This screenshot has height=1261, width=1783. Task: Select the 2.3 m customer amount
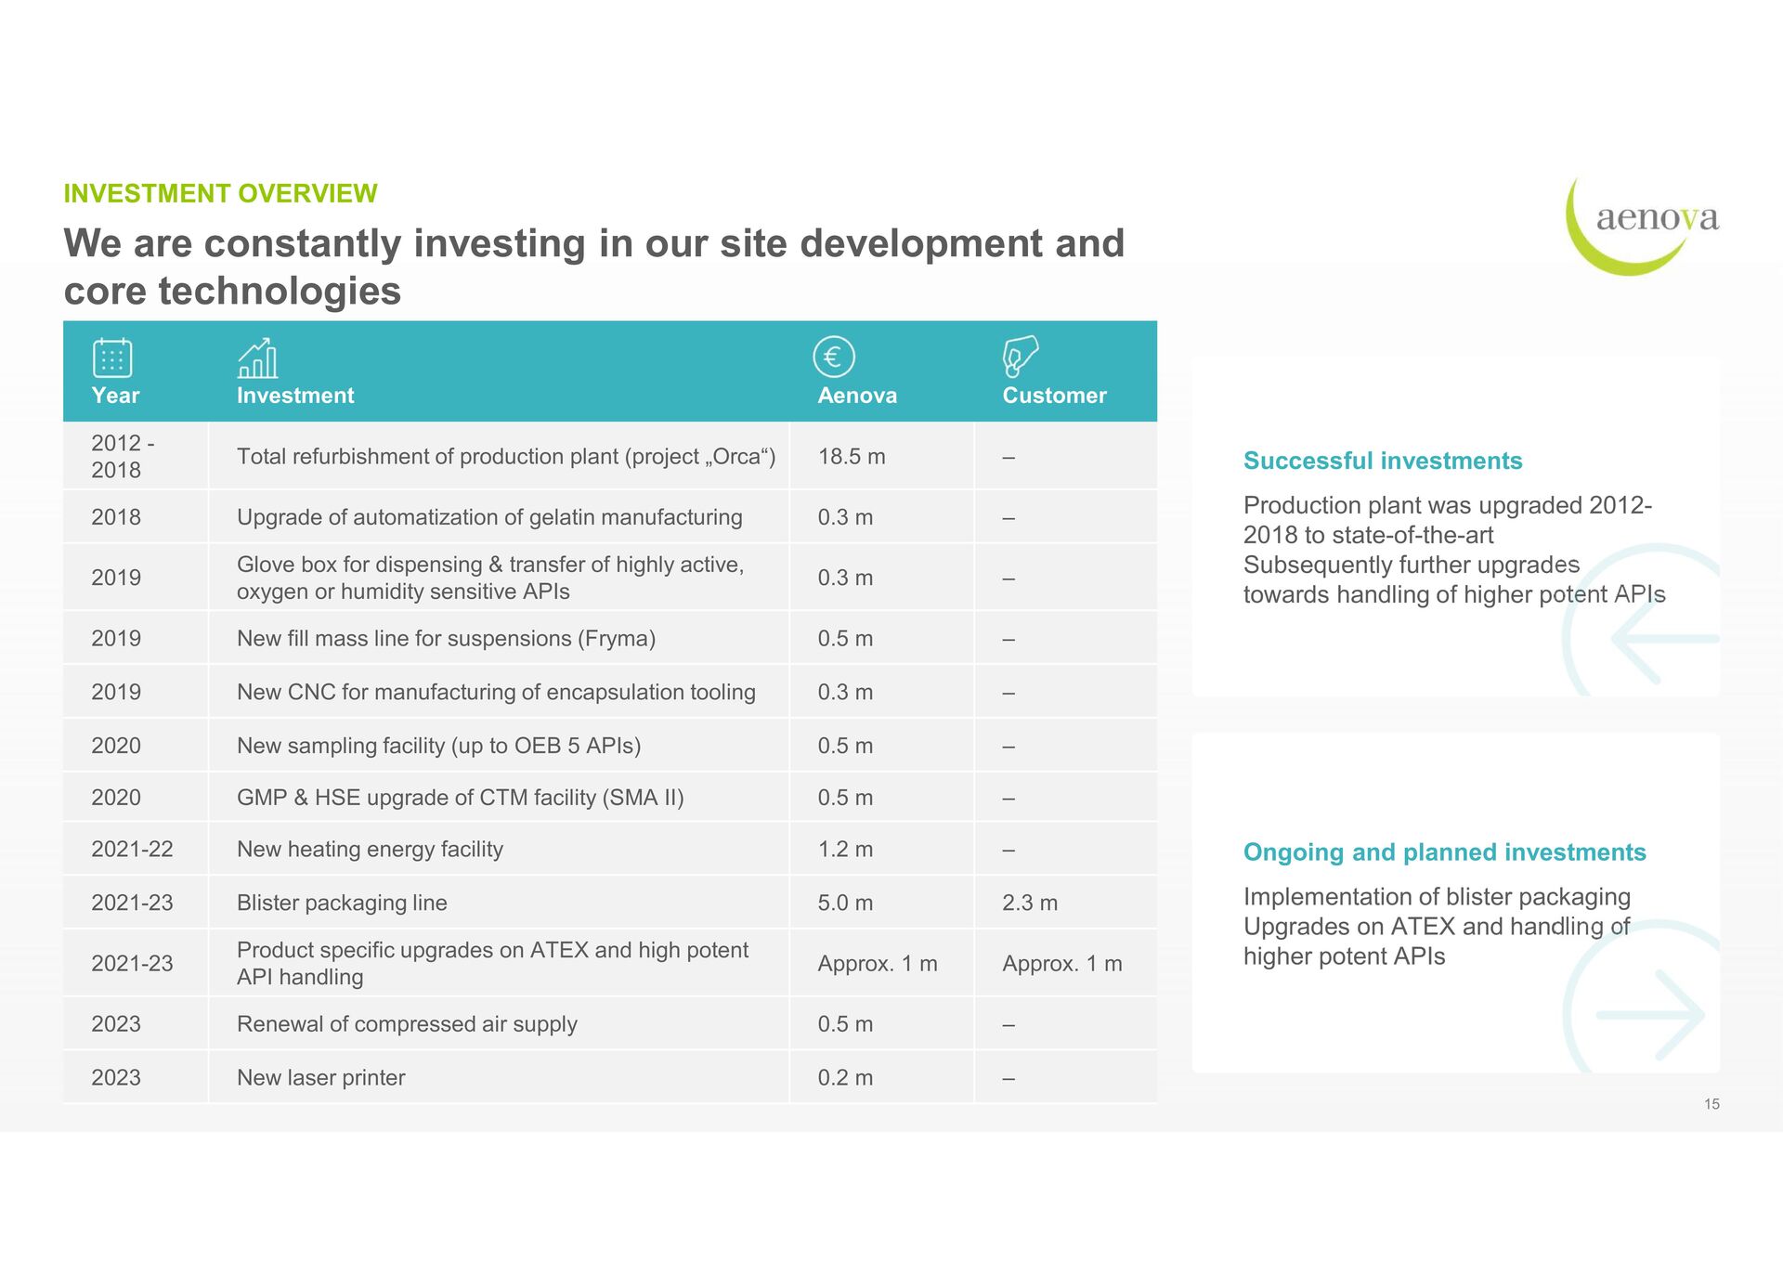(x=1030, y=903)
